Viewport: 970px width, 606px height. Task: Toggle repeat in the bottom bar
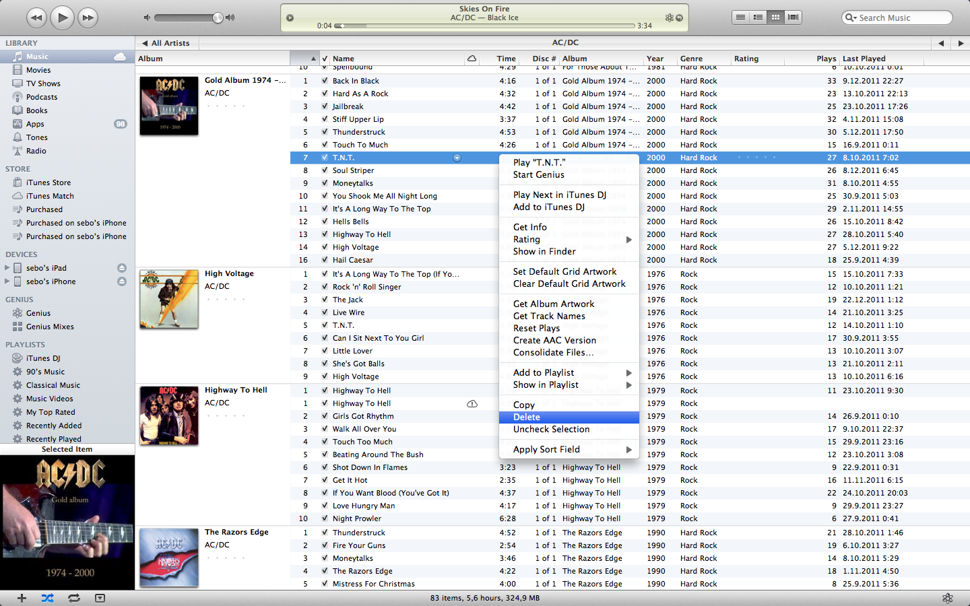pos(74,598)
